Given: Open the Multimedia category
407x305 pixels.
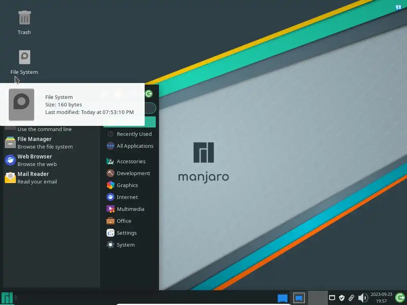Looking at the screenshot, I should (x=130, y=209).
